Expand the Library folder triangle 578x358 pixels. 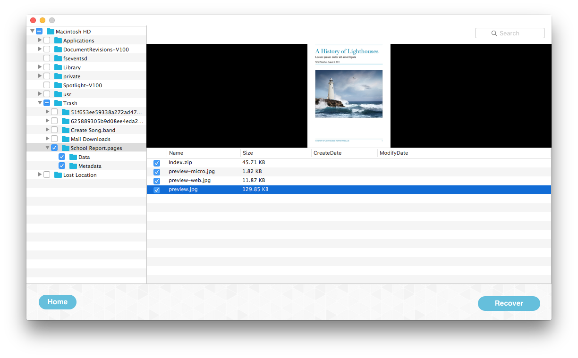point(40,67)
